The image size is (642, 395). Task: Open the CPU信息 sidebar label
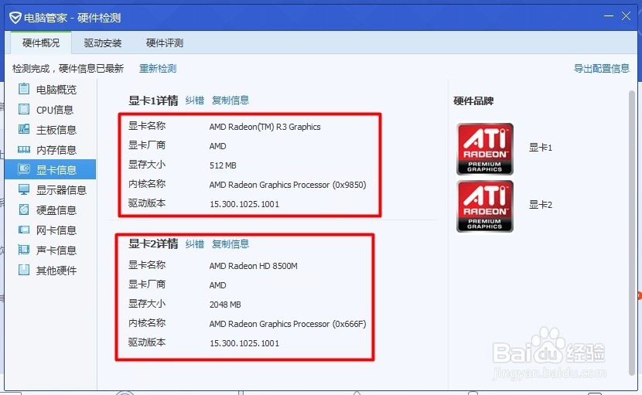(x=54, y=110)
